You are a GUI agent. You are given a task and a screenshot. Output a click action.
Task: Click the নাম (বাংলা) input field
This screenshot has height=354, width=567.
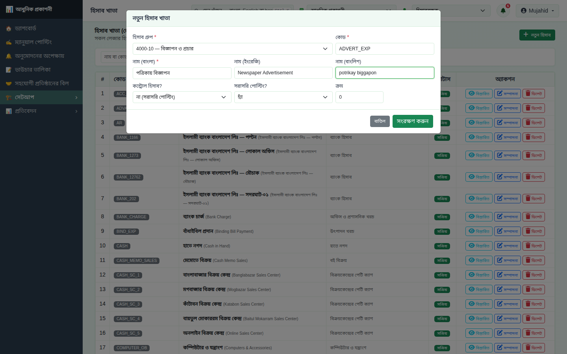(182, 73)
